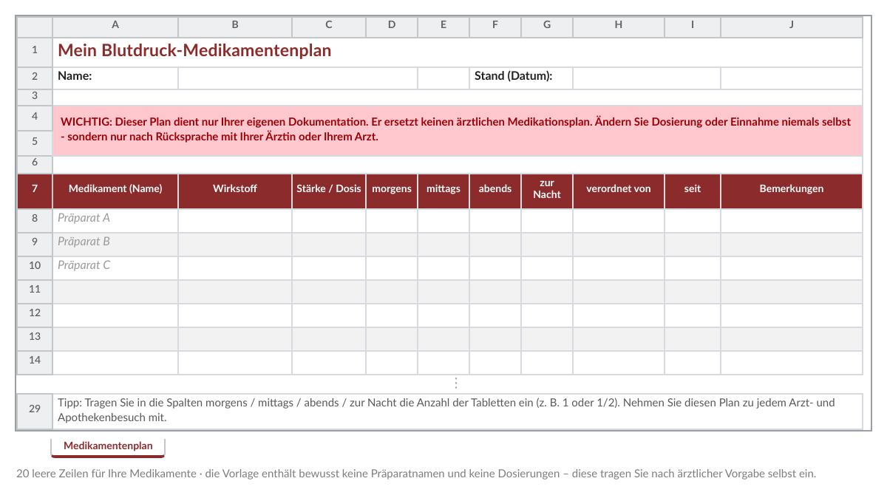Select row 2 header
Screen dimensions: 887x498
click(35, 77)
